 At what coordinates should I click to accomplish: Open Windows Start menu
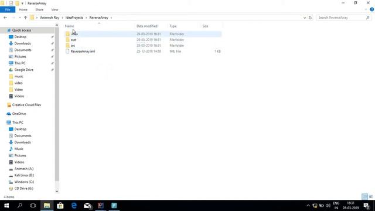point(6,206)
